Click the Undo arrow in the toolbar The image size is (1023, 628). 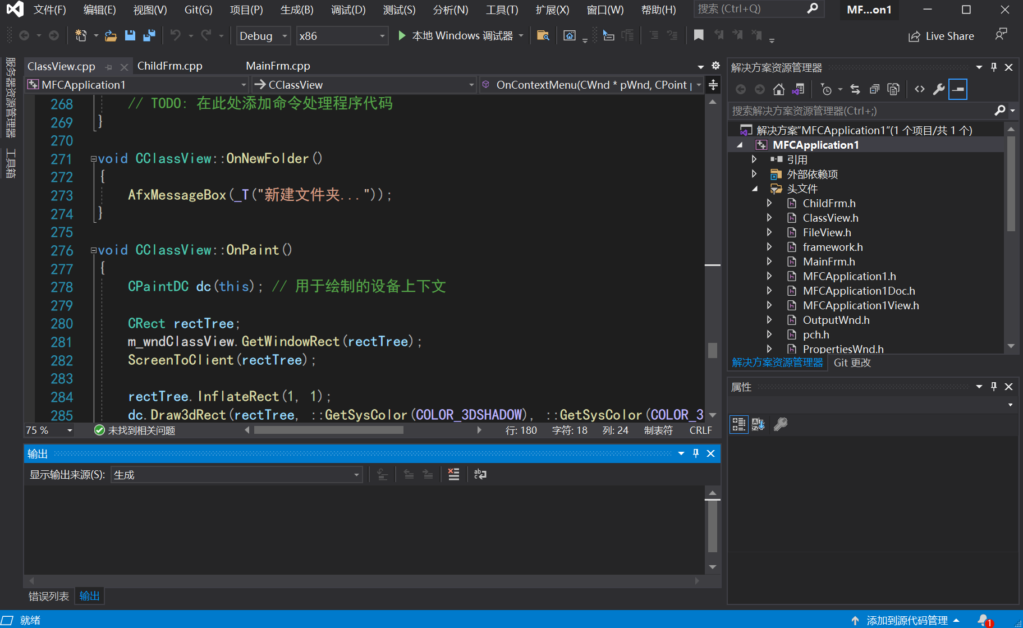coord(176,35)
